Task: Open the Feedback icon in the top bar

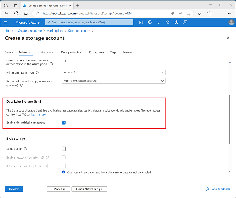Action: point(185,22)
